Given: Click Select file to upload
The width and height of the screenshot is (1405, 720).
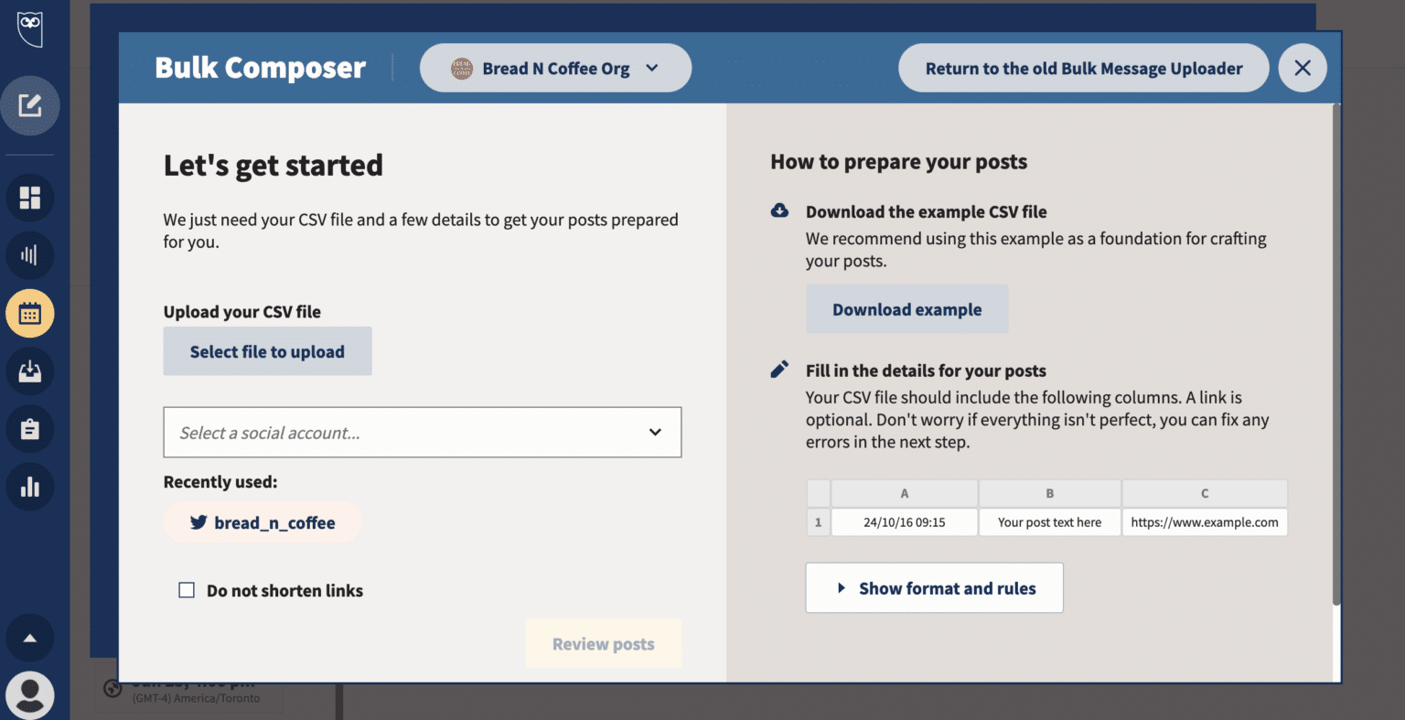Looking at the screenshot, I should coord(267,350).
